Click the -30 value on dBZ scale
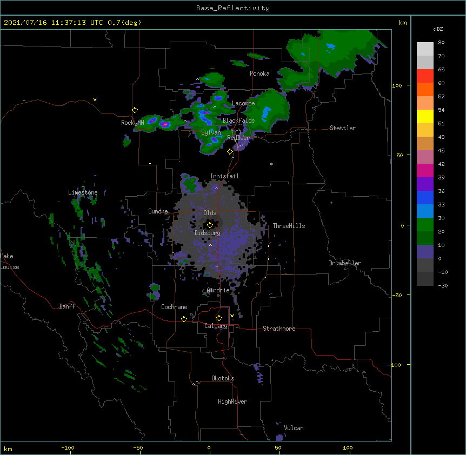This screenshot has height=455, width=466. coord(443,286)
